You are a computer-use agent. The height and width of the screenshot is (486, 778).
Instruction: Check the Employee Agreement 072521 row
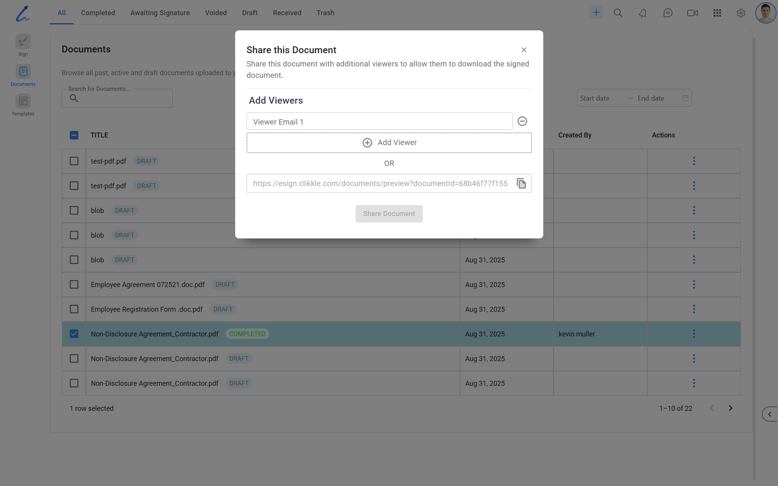(x=74, y=284)
